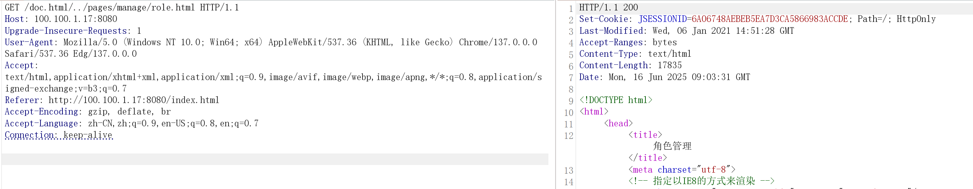
Task: Click response line number 12
Action: point(568,135)
